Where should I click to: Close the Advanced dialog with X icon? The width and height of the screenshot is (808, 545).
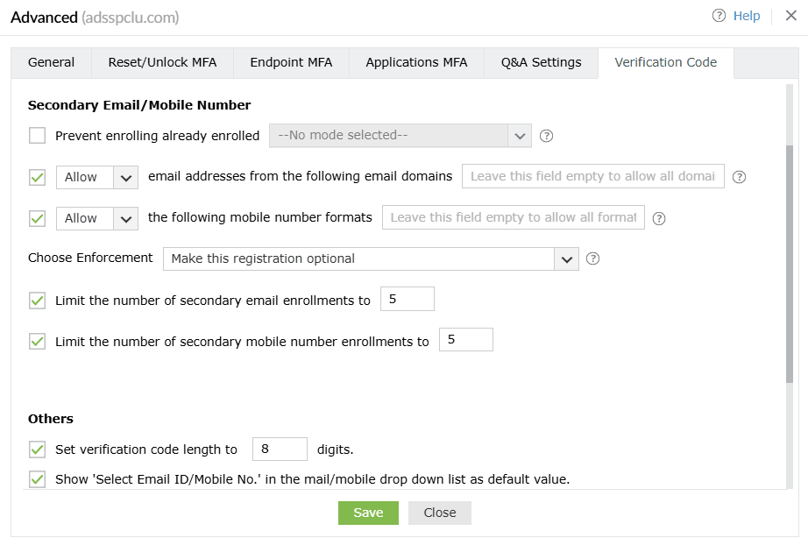790,16
